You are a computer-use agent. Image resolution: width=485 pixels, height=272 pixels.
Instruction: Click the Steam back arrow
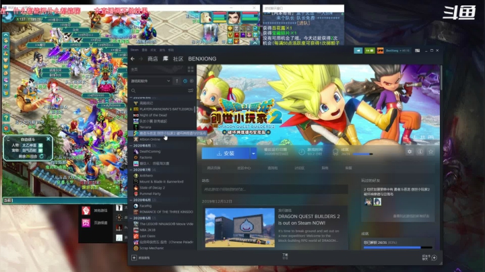click(133, 59)
